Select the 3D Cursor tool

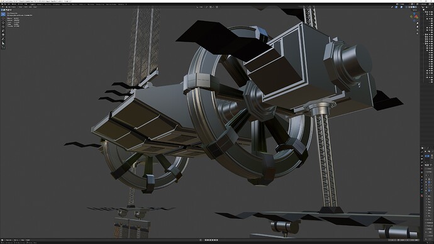click(x=3, y=18)
